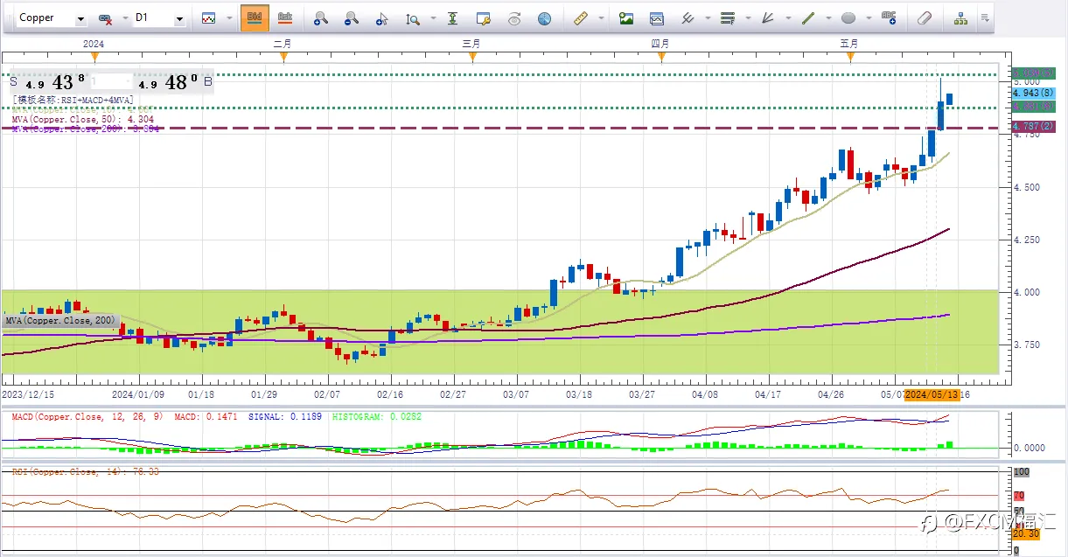Select the cursor zoom tool

381,18
